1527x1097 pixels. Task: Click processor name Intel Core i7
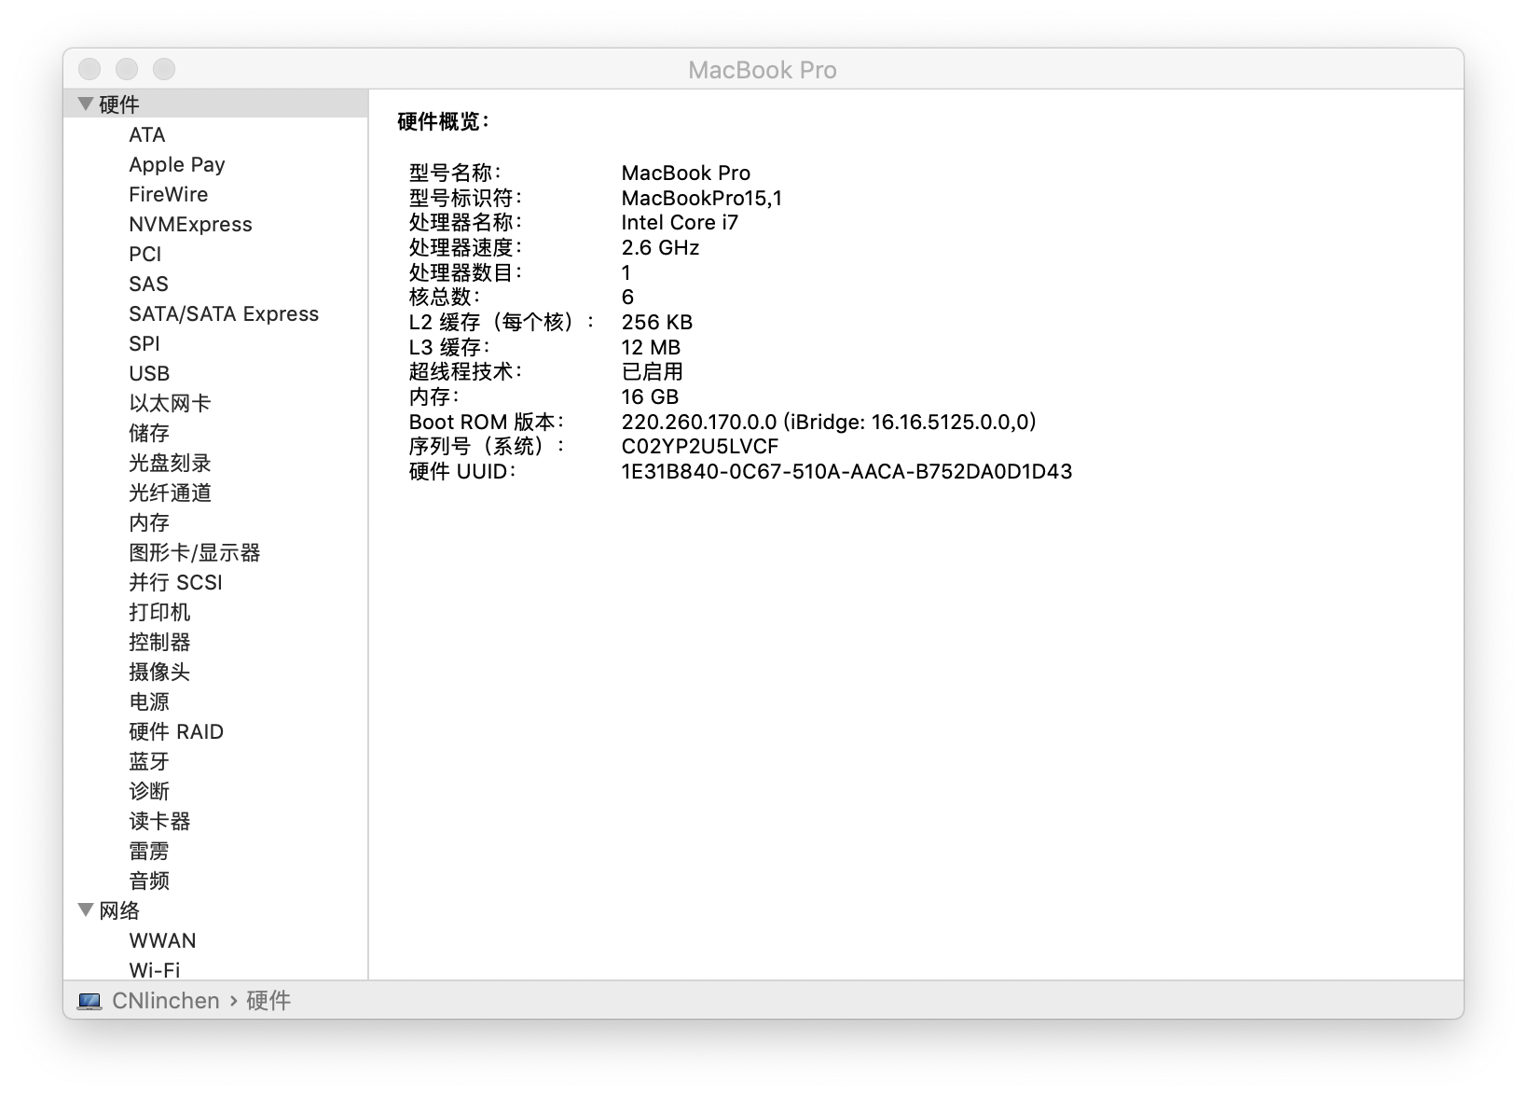coord(680,222)
